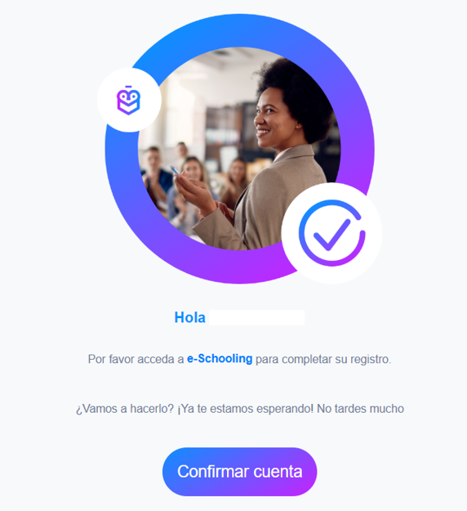Click the text 'para completar su registro'
467x511 pixels.
(323, 359)
